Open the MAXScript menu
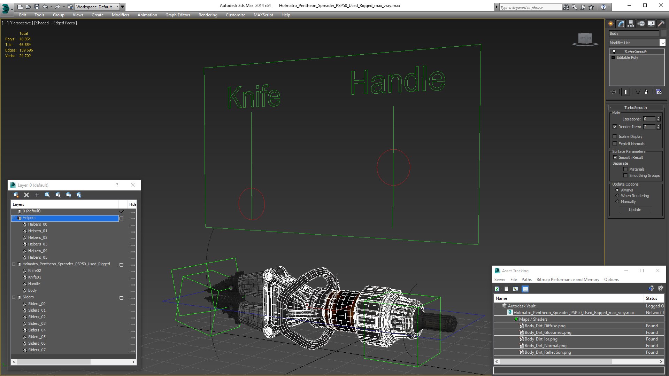The image size is (669, 376). coord(263,15)
